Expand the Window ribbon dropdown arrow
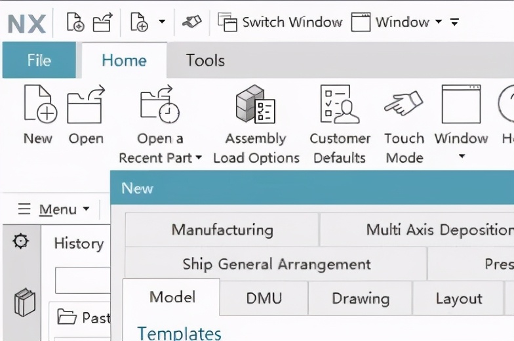Viewport: 514px width, 341px height. 462,156
